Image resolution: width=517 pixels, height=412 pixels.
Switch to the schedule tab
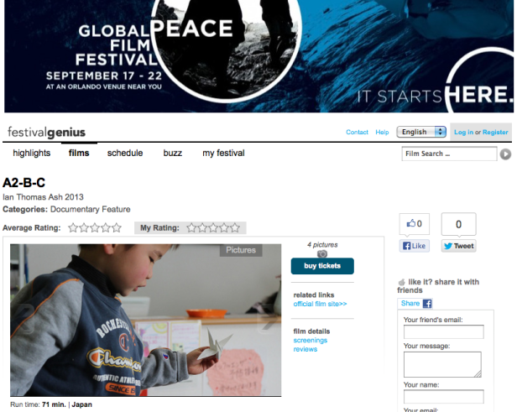coord(125,153)
